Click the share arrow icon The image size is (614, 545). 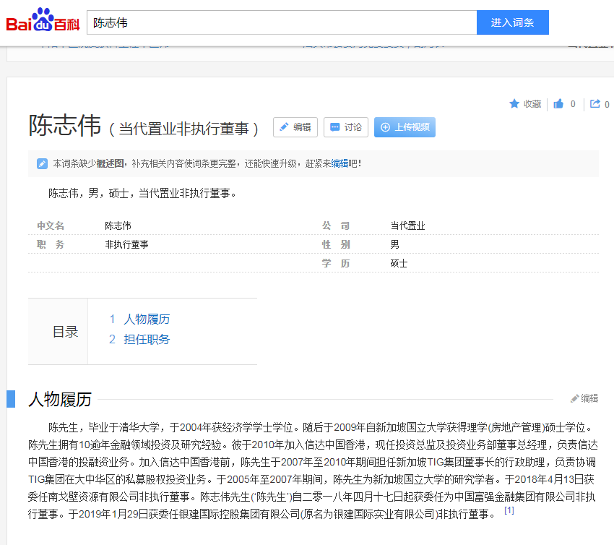pos(595,104)
